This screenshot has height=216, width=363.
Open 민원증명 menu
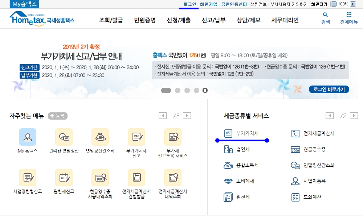(x=145, y=20)
